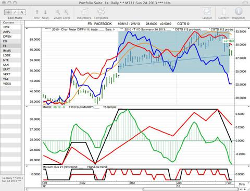Image resolution: width=250 pixels, height=191 pixels.
Task: Click the Chart Meter DIFF (-11) trade legend
Action: click(74, 29)
